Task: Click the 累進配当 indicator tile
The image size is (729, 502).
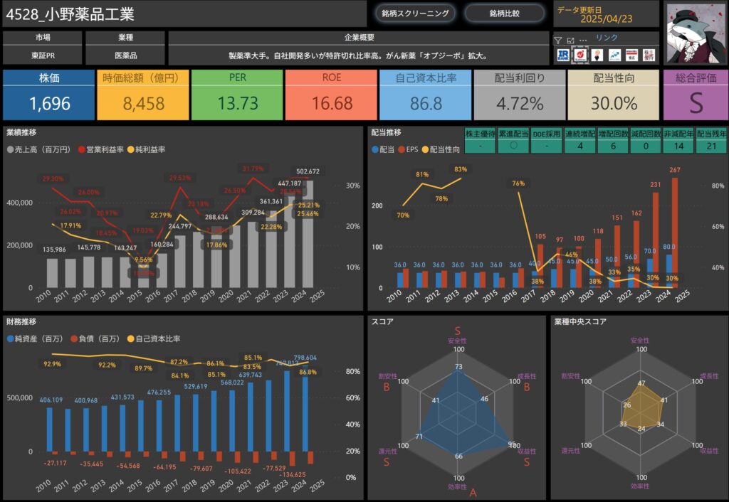Action: [513, 140]
